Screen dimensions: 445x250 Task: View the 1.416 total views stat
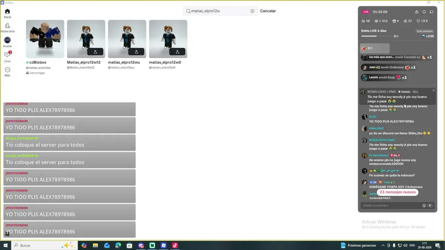point(381,21)
